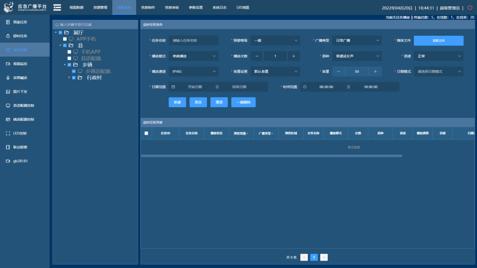
Task: Open 即时任务 stopwatch item in sidebar
Action: (x=20, y=36)
